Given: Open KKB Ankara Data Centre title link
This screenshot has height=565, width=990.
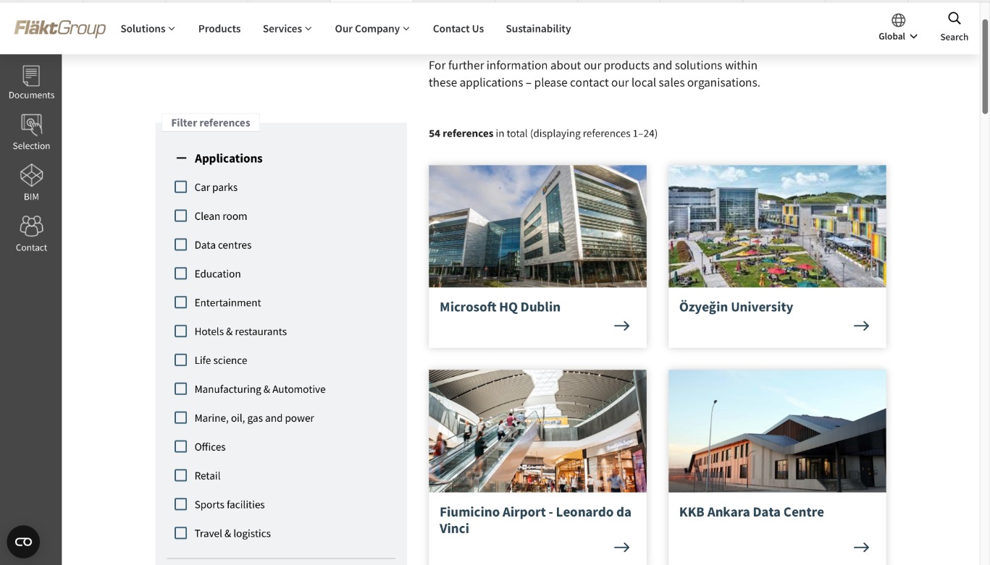Looking at the screenshot, I should pyautogui.click(x=751, y=512).
